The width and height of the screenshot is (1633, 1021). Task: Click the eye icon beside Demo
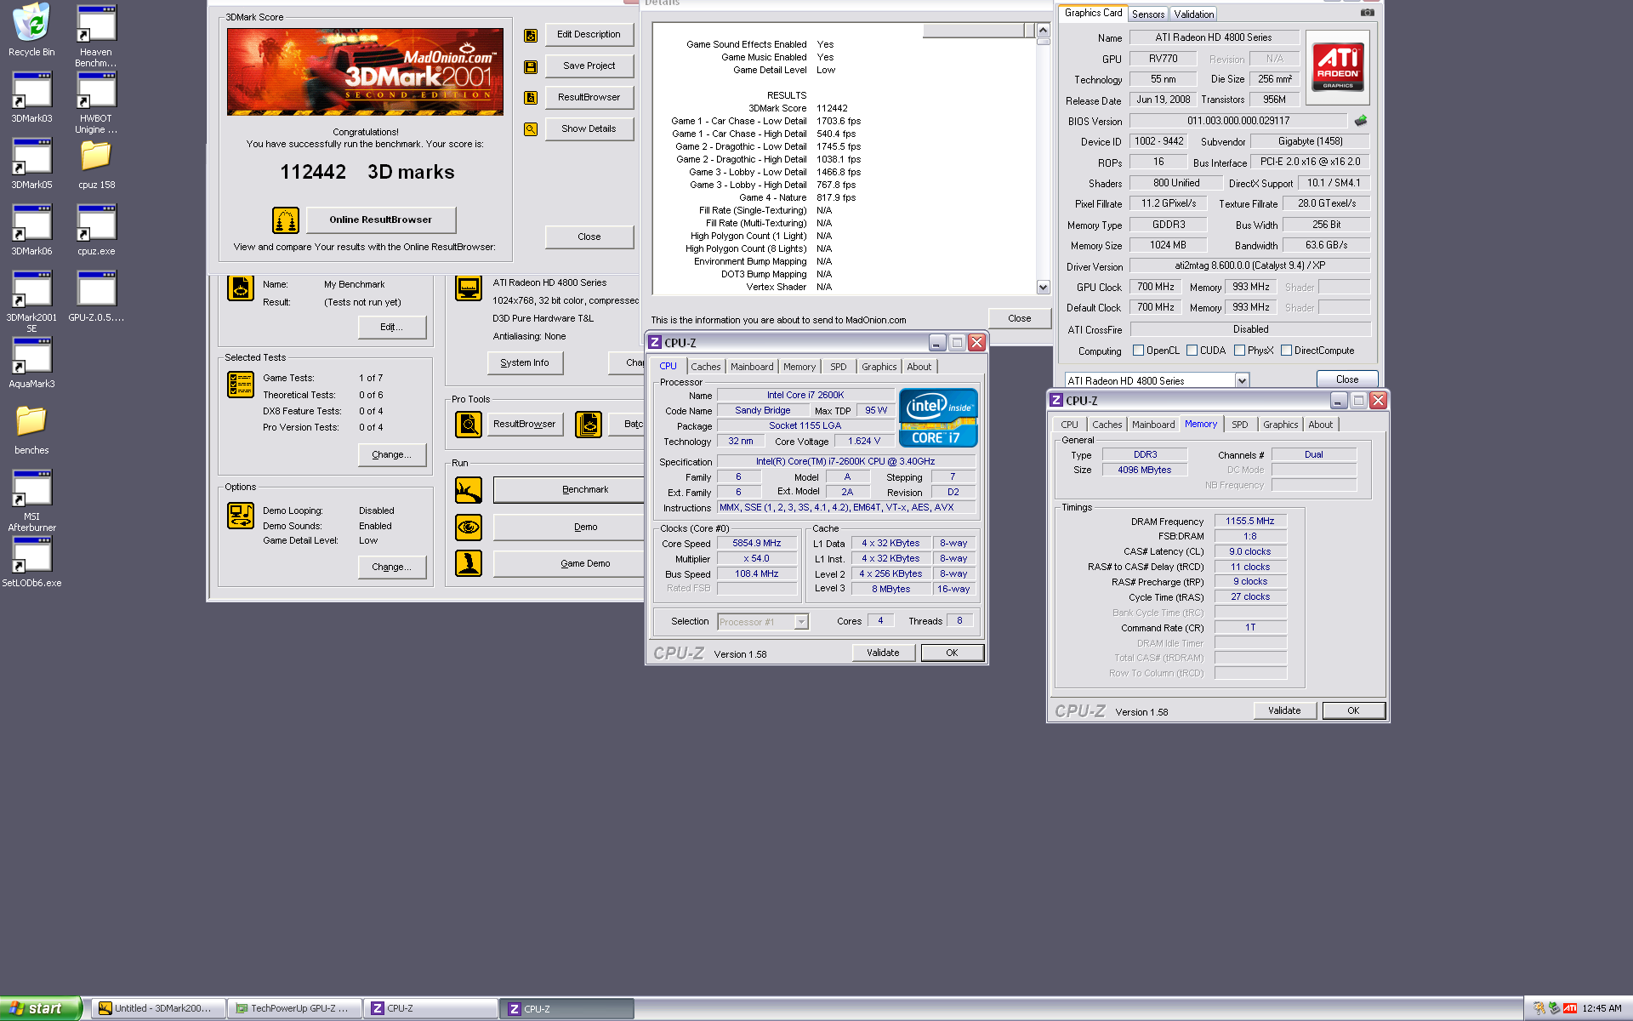click(469, 528)
